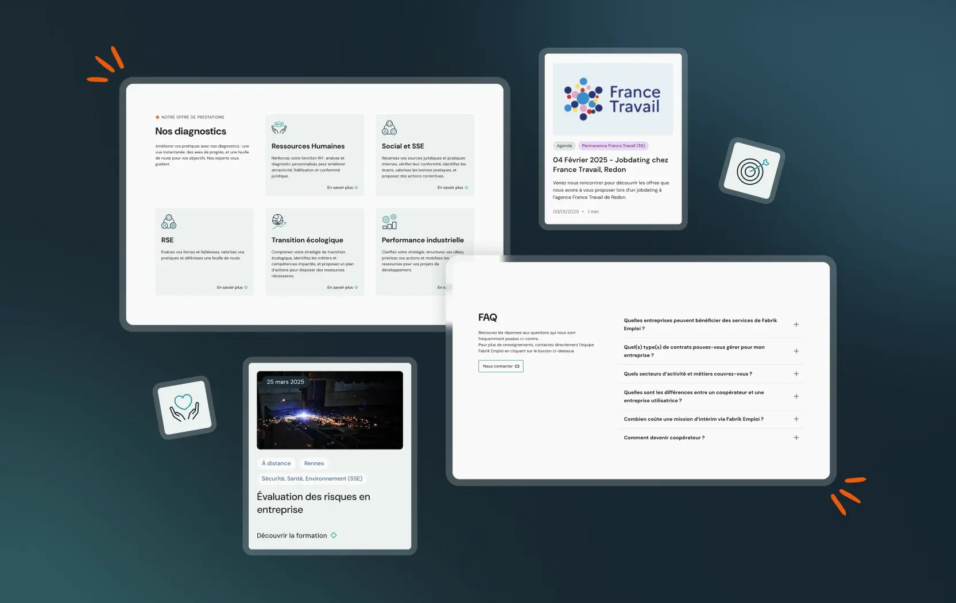The image size is (956, 603).
Task: Click envelope icon on Nous contacter button
Action: click(517, 366)
